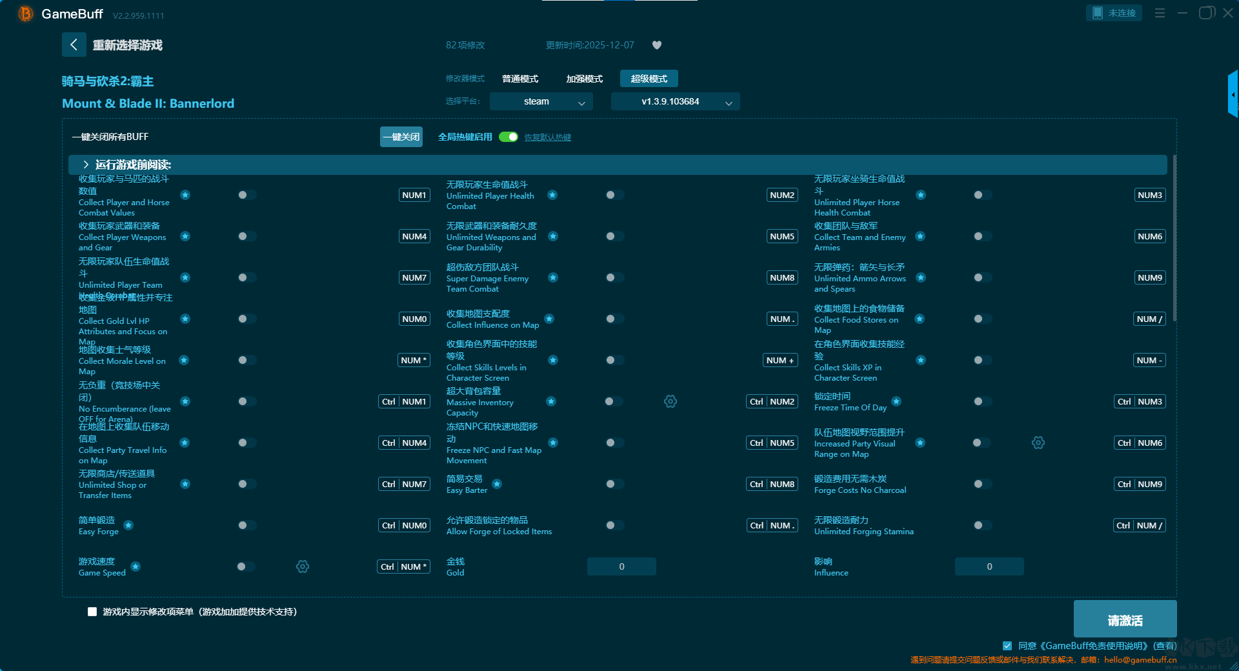Click the star next to Freeze Time Of Day
Viewport: 1239px width, 671px height.
coord(896,401)
